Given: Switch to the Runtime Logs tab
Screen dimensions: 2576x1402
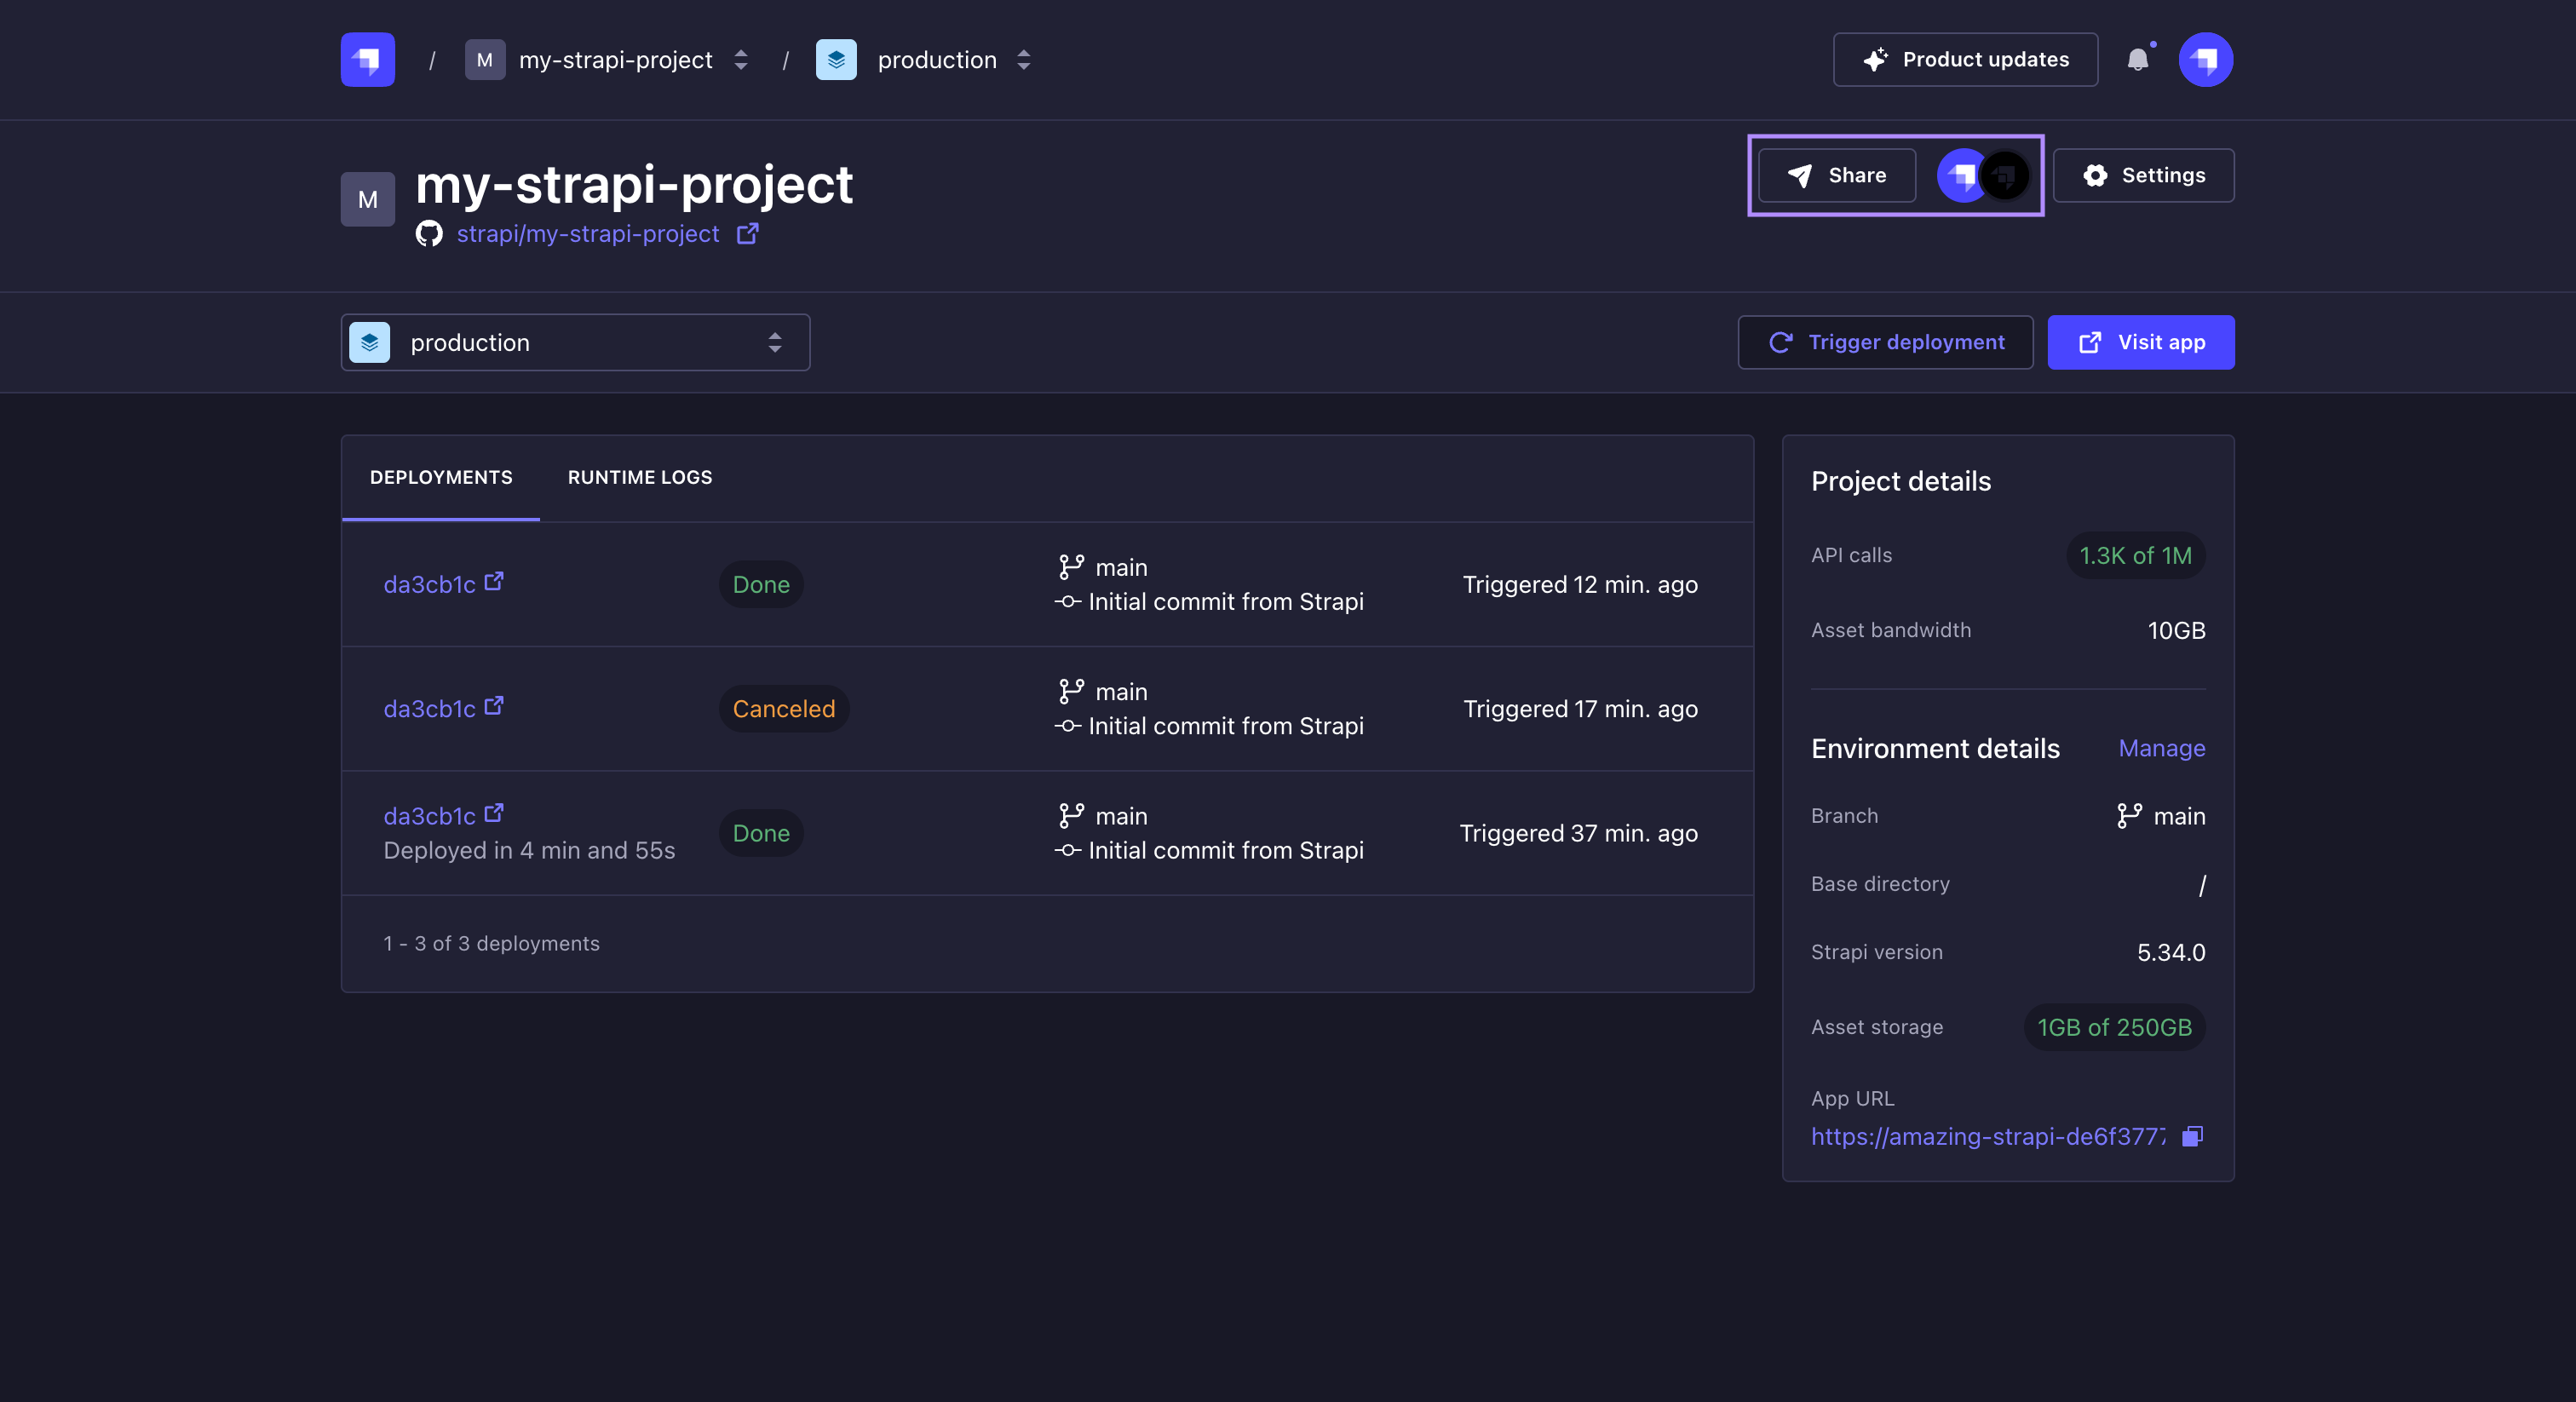Looking at the screenshot, I should (640, 478).
